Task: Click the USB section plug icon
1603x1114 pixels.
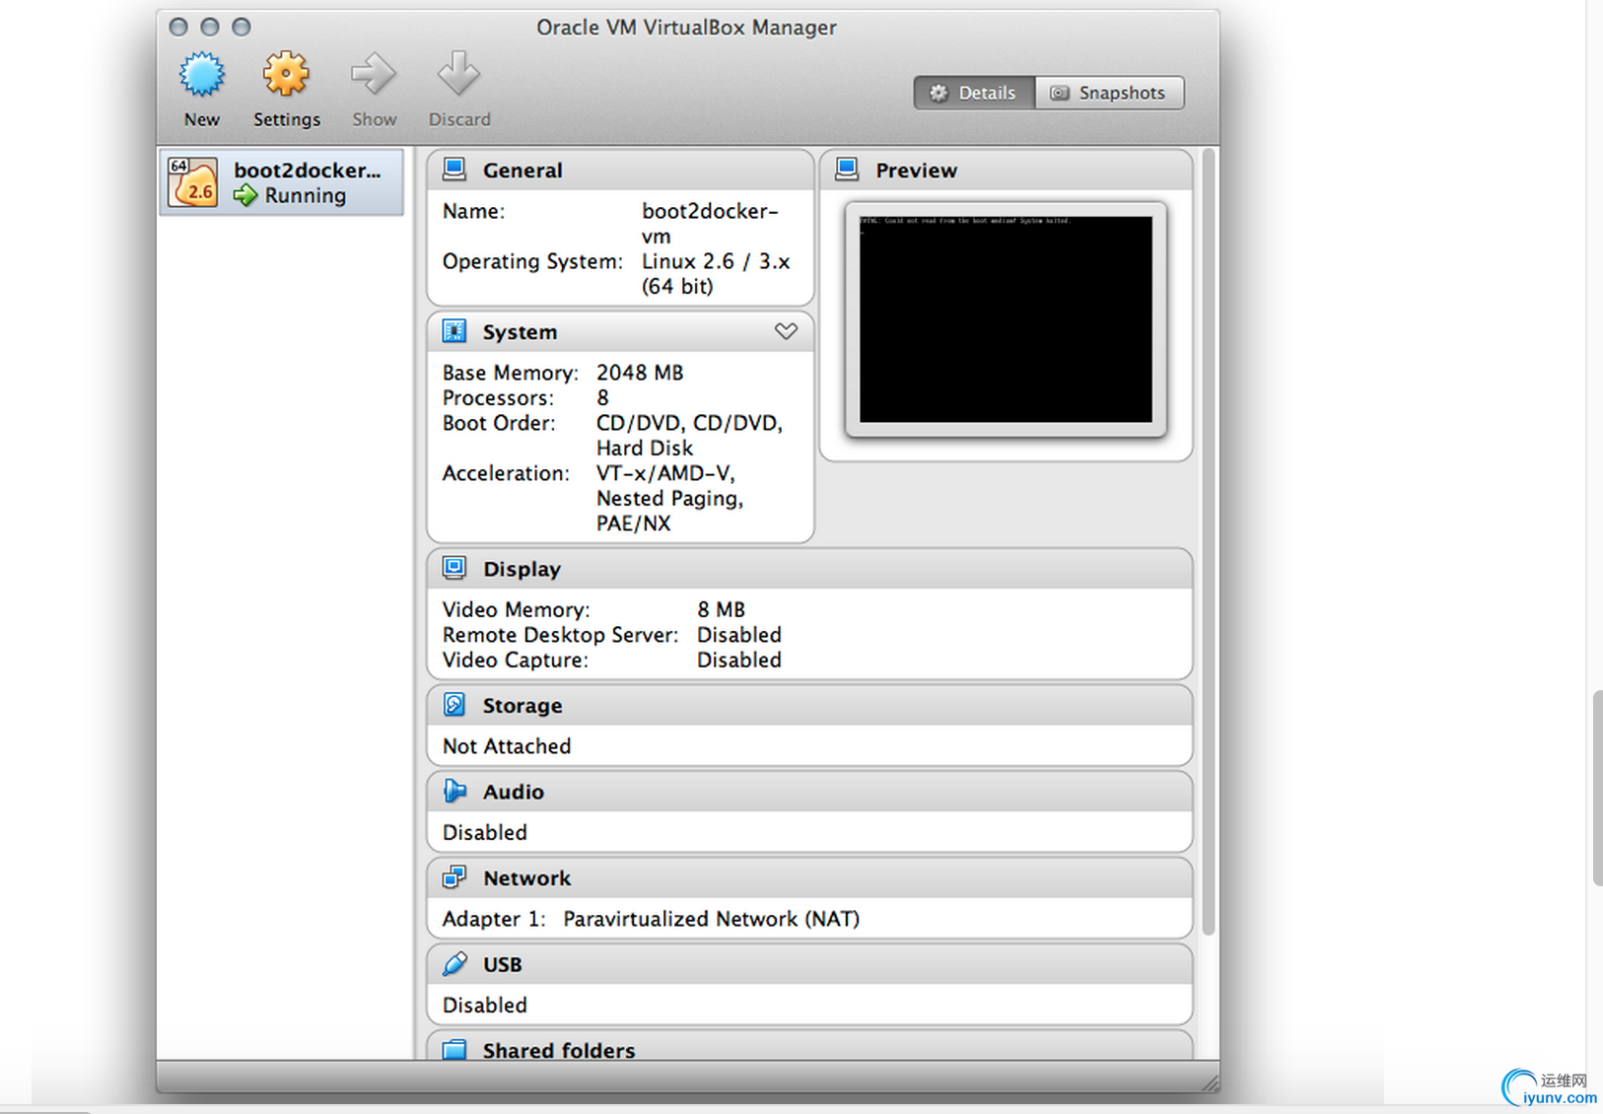Action: [x=454, y=963]
